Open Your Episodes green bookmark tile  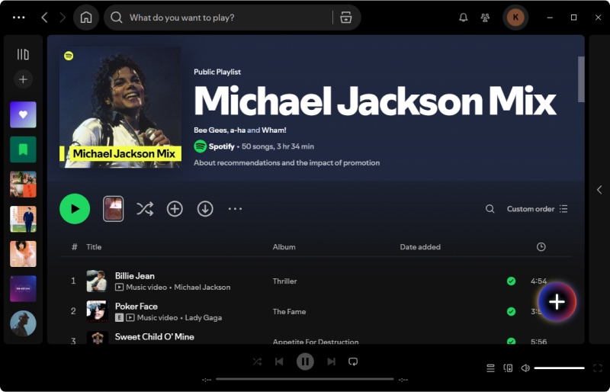(23, 149)
